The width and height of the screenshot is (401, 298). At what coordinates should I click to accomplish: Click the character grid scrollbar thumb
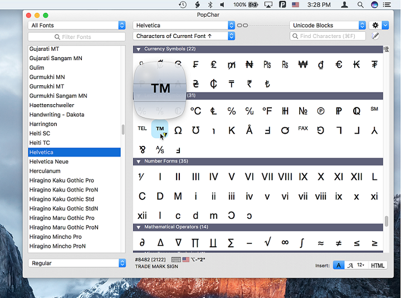[387, 221]
